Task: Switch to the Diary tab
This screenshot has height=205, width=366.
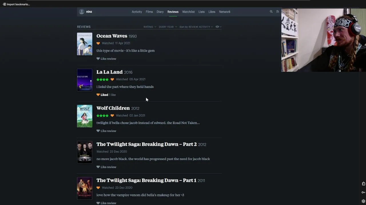Action: point(160,12)
